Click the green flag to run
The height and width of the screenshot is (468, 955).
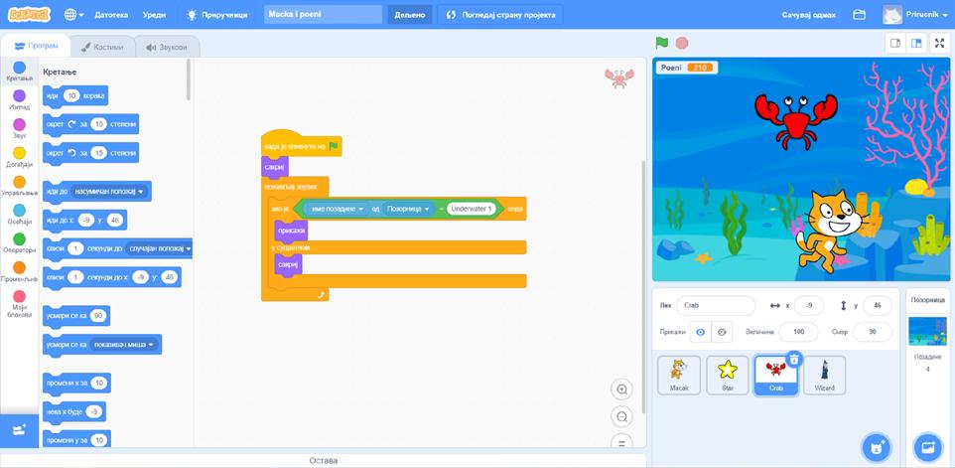662,44
